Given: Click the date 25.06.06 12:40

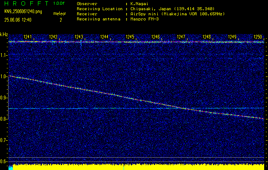Looking at the screenshot, I should (x=18, y=20).
